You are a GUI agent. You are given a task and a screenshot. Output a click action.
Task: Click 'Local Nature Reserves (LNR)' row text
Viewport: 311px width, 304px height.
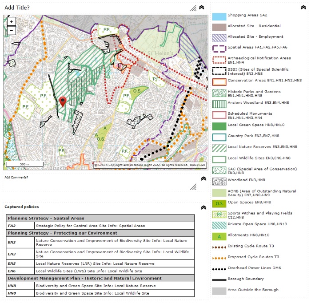coord(95,263)
